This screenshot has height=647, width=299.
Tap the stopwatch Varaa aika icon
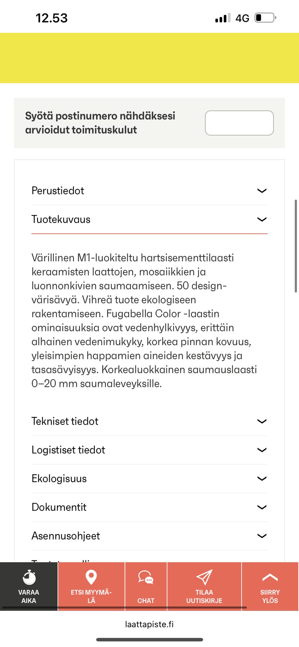29,577
